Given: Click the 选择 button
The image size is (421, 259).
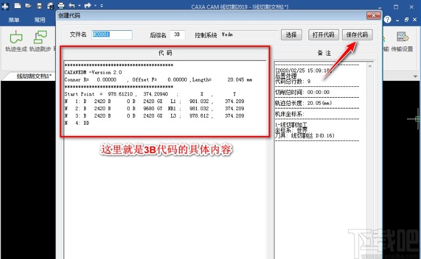Looking at the screenshot, I should (291, 35).
